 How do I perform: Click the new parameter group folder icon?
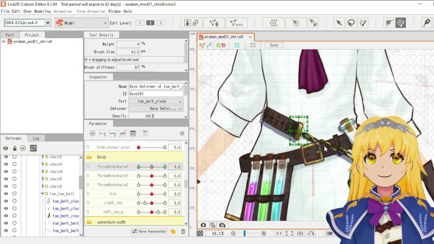173,231
